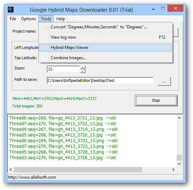This screenshot has height=190, width=193.
Task: Select log line Thread5 seq=268 gh png
Action: pyautogui.click(x=64, y=152)
